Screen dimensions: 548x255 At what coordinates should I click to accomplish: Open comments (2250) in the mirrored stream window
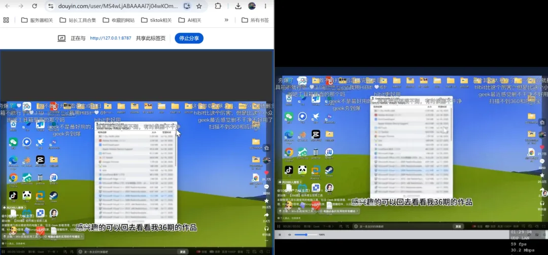click(542, 161)
